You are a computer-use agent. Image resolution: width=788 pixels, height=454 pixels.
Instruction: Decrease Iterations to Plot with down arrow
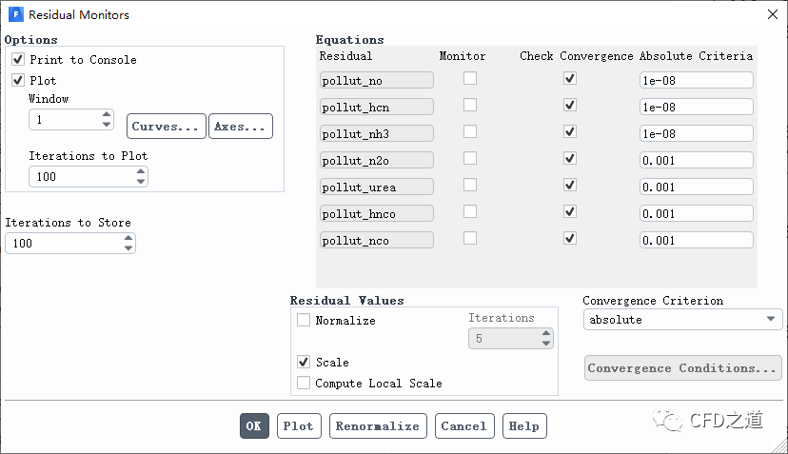coord(141,181)
